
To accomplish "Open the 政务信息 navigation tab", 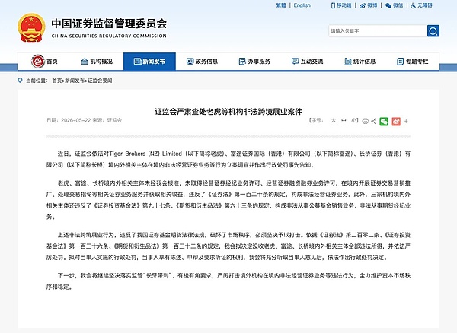I will coord(202,62).
